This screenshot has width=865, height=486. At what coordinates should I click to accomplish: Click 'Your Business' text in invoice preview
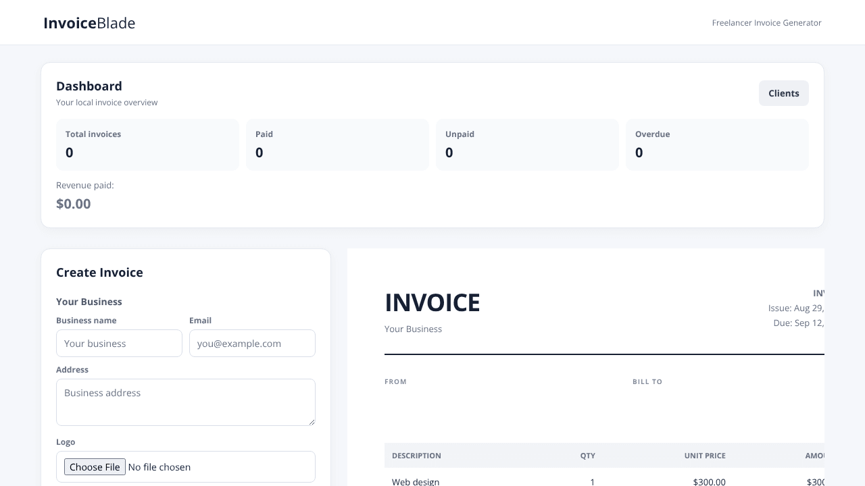(413, 329)
